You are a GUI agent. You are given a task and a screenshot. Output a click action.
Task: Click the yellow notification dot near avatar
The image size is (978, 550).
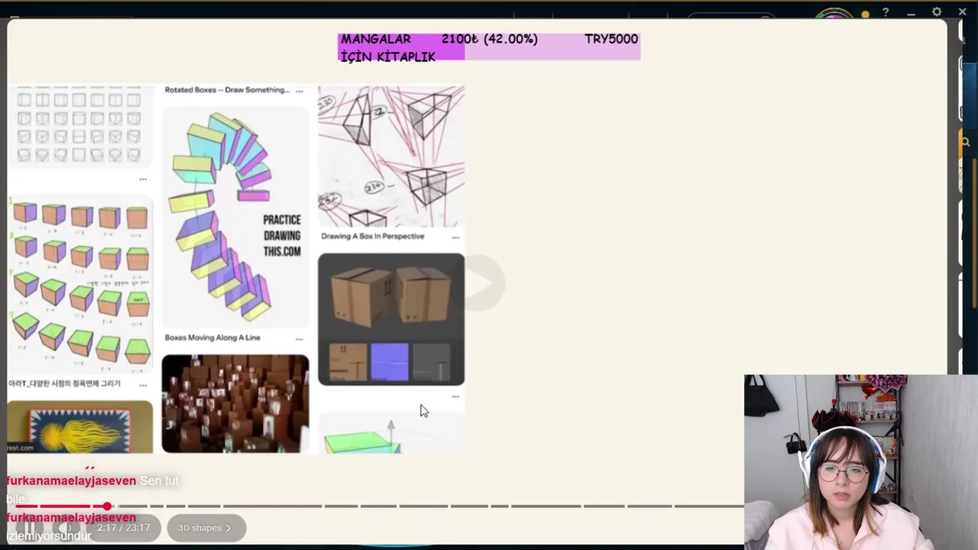[865, 14]
